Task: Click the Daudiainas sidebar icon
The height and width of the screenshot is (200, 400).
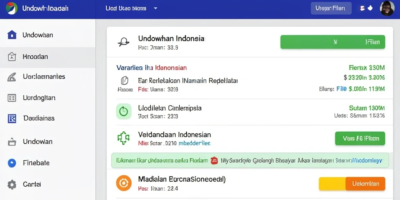Action: (x=12, y=118)
